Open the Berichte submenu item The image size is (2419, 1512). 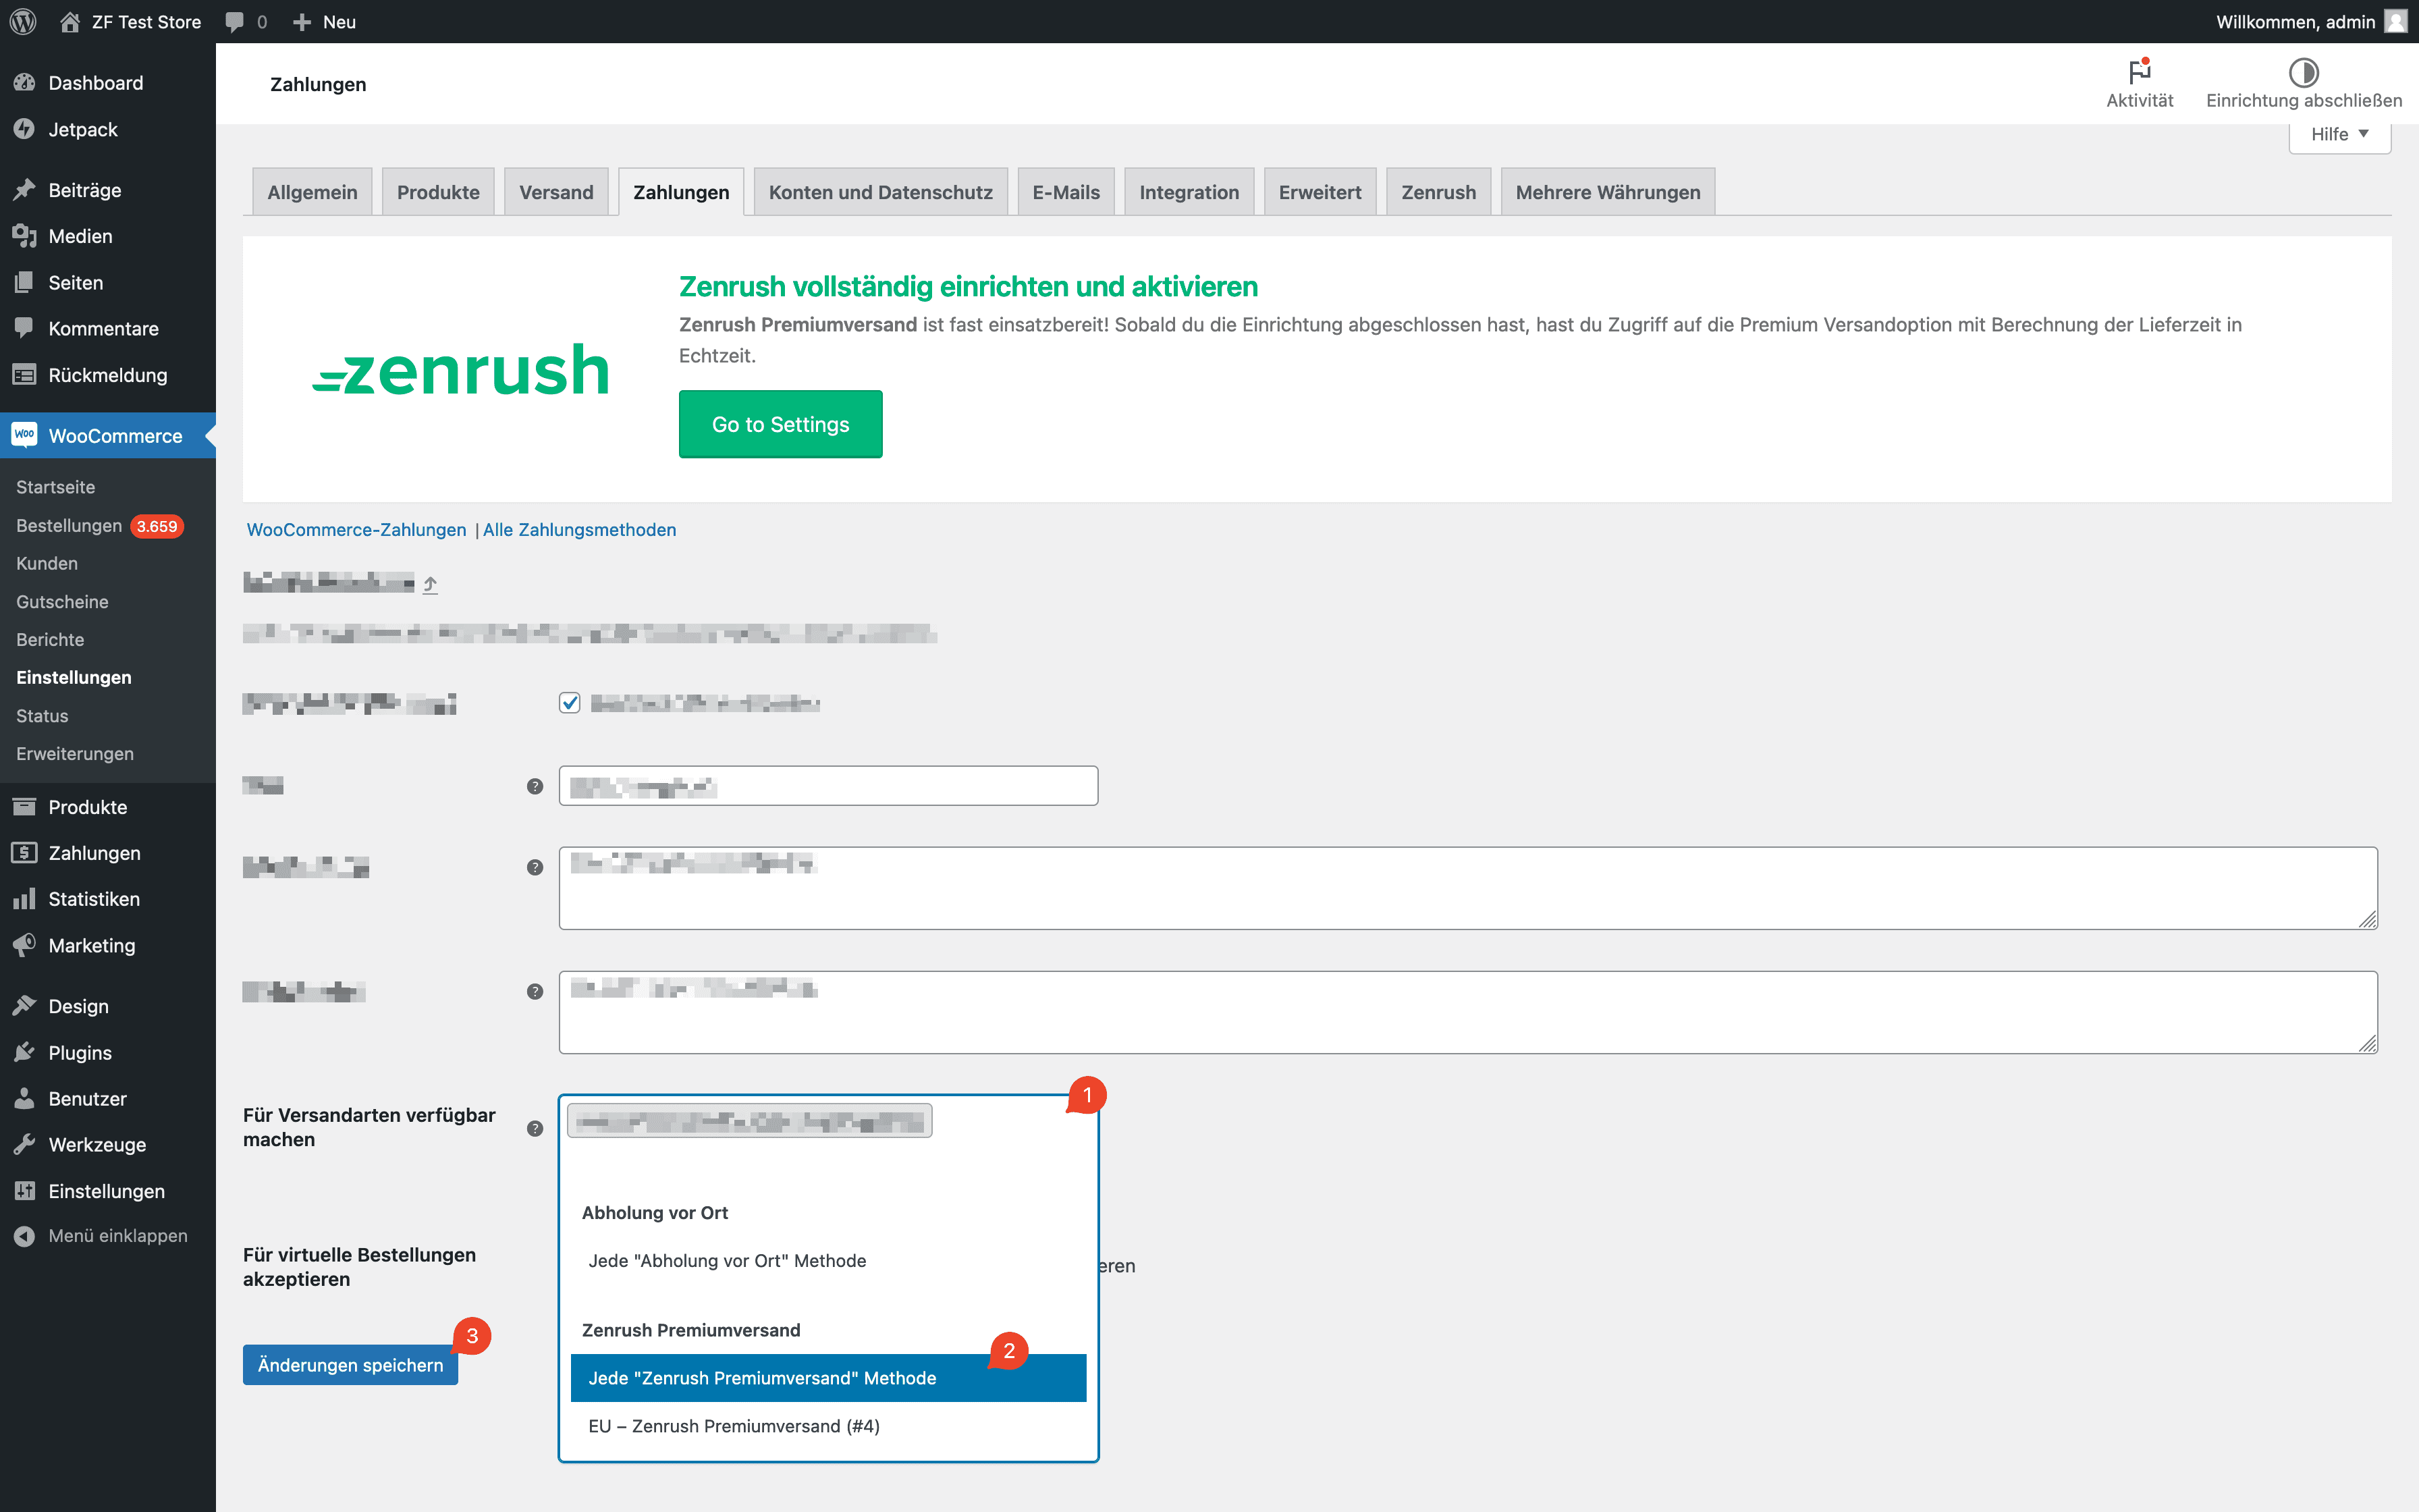click(x=50, y=639)
